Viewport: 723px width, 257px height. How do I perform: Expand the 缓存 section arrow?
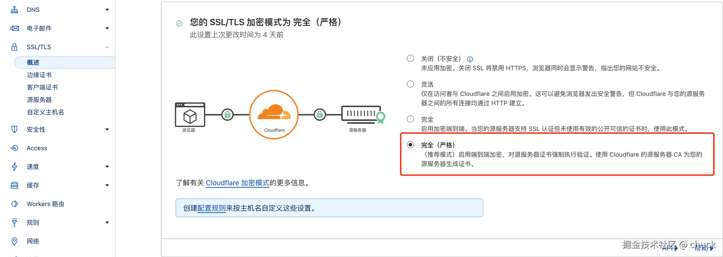(x=107, y=185)
